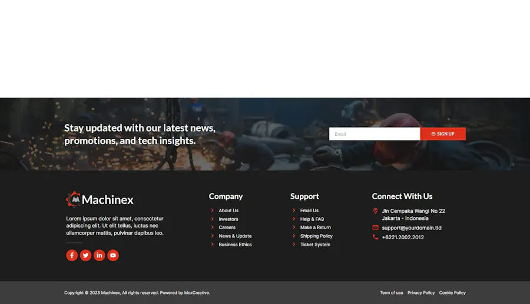
Task: Click the chevron next to About Us
Action: [x=212, y=210]
